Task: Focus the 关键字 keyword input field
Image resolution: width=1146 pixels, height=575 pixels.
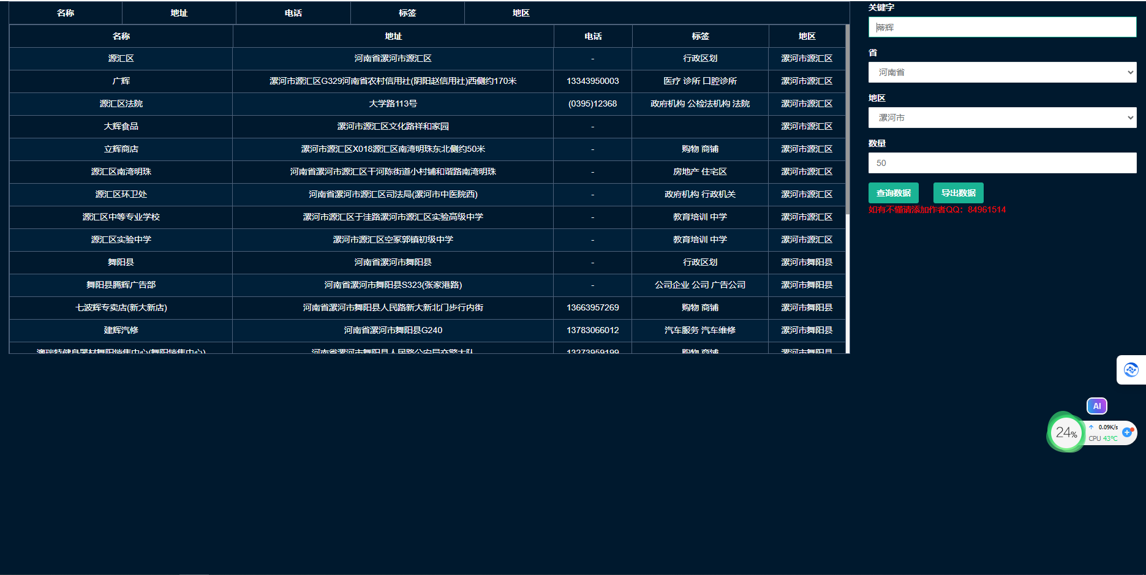Action: pyautogui.click(x=1002, y=27)
